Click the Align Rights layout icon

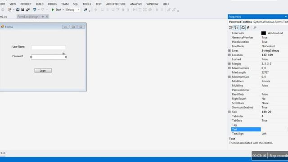[112, 10]
